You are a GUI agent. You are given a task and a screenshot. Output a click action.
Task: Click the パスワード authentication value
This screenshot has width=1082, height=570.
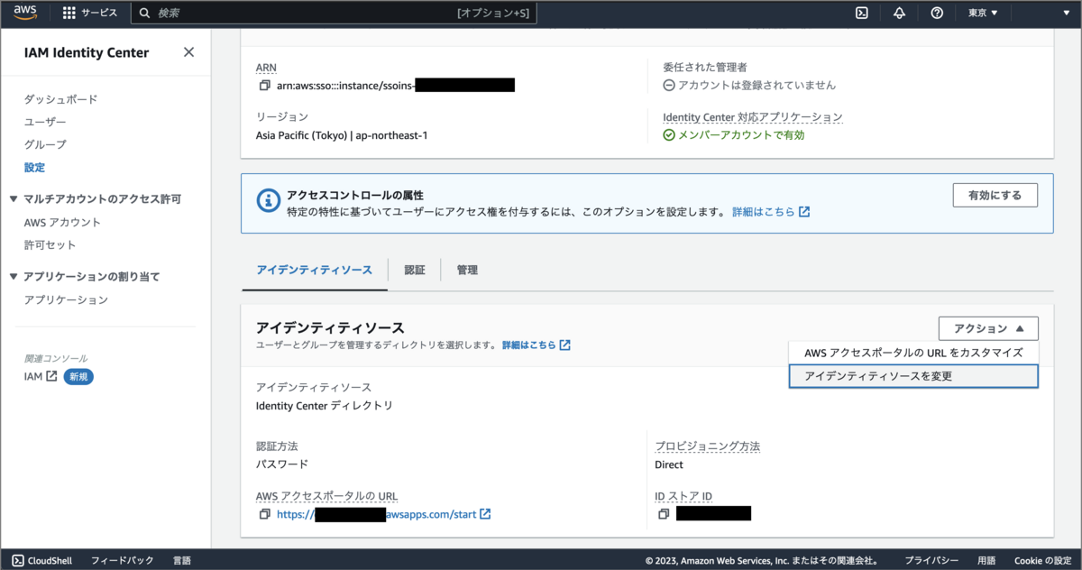(282, 464)
